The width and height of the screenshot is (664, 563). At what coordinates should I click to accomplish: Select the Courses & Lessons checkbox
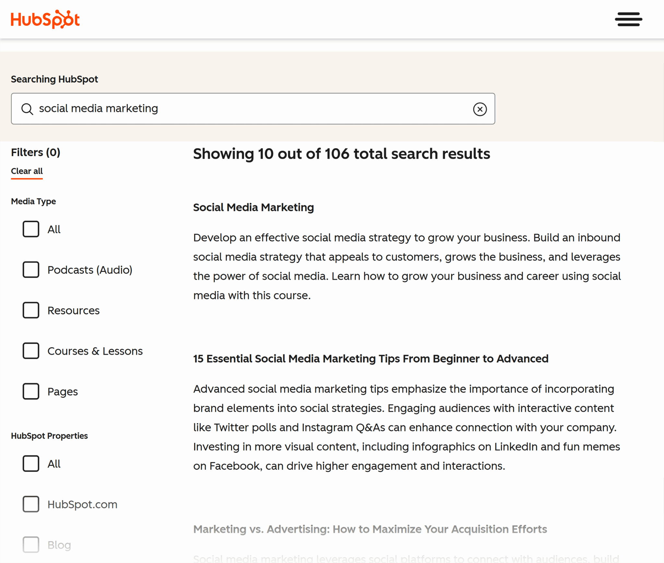point(31,351)
